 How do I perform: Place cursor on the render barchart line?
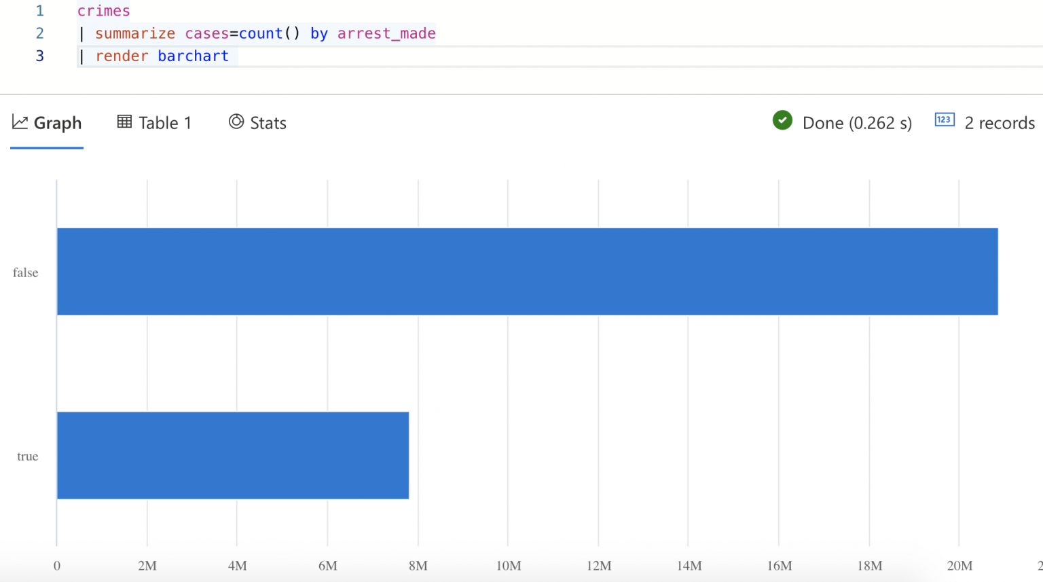163,56
